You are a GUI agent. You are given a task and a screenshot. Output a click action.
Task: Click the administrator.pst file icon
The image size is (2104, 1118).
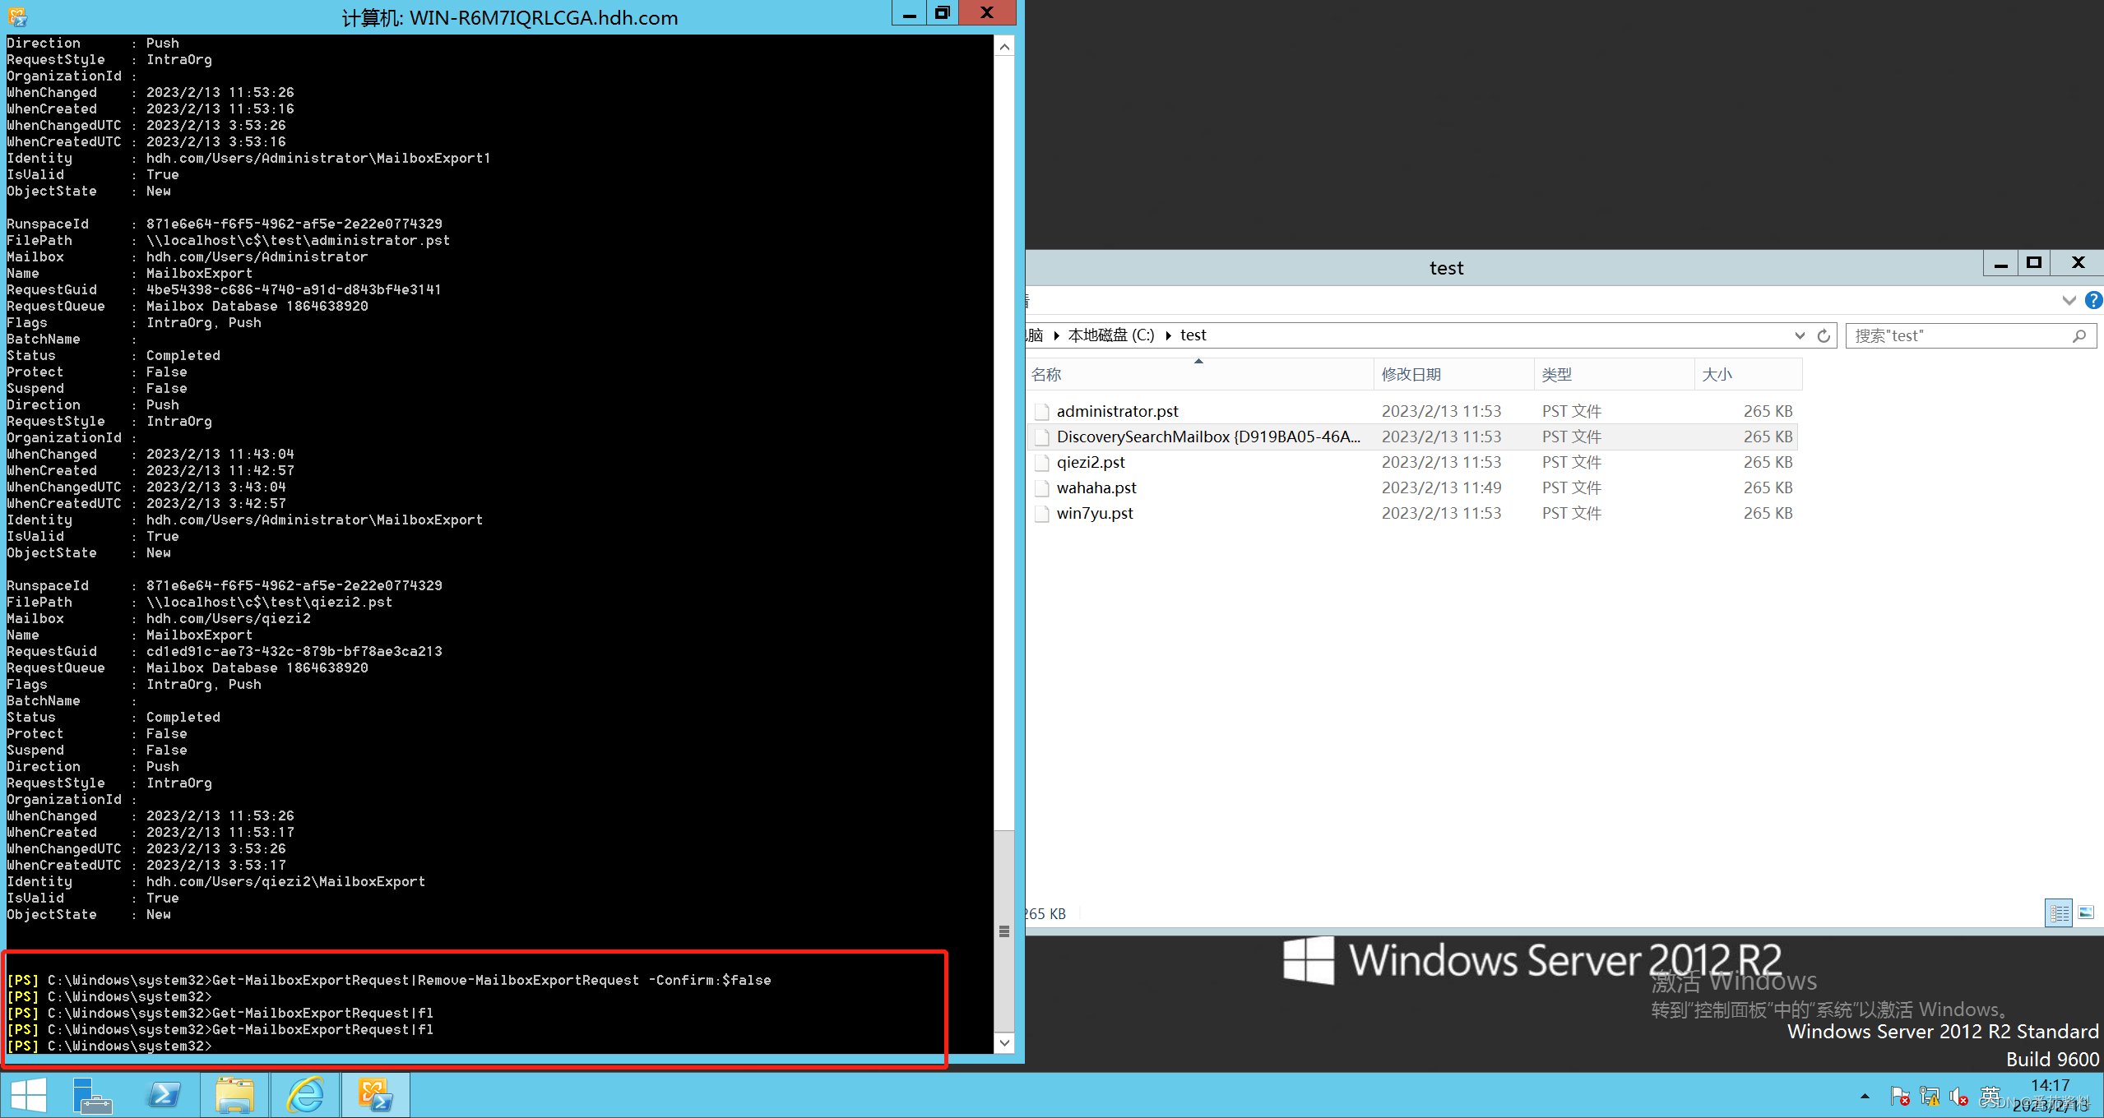(x=1042, y=411)
